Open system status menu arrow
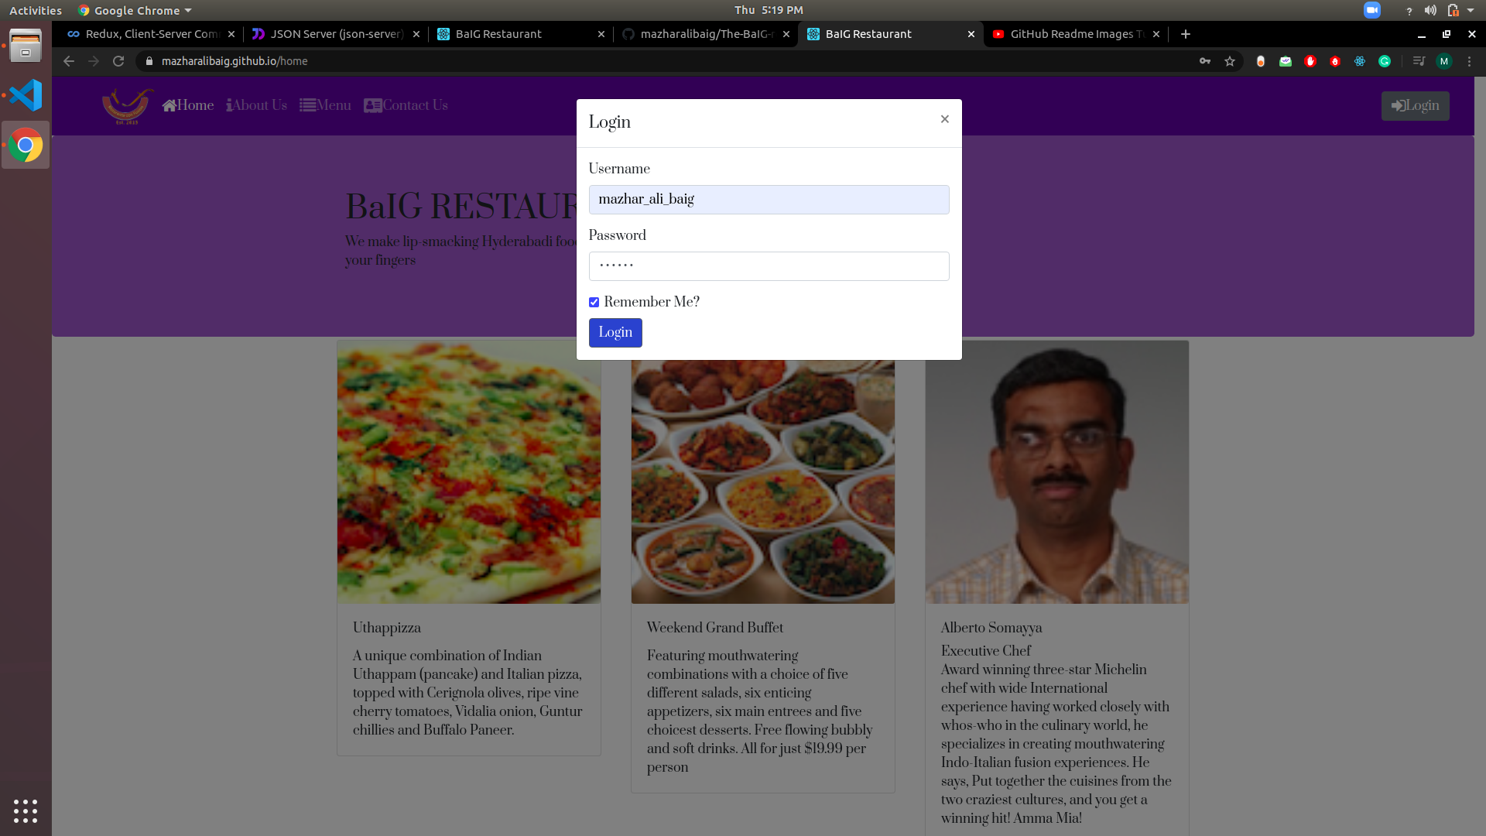The width and height of the screenshot is (1486, 836). click(x=1471, y=10)
